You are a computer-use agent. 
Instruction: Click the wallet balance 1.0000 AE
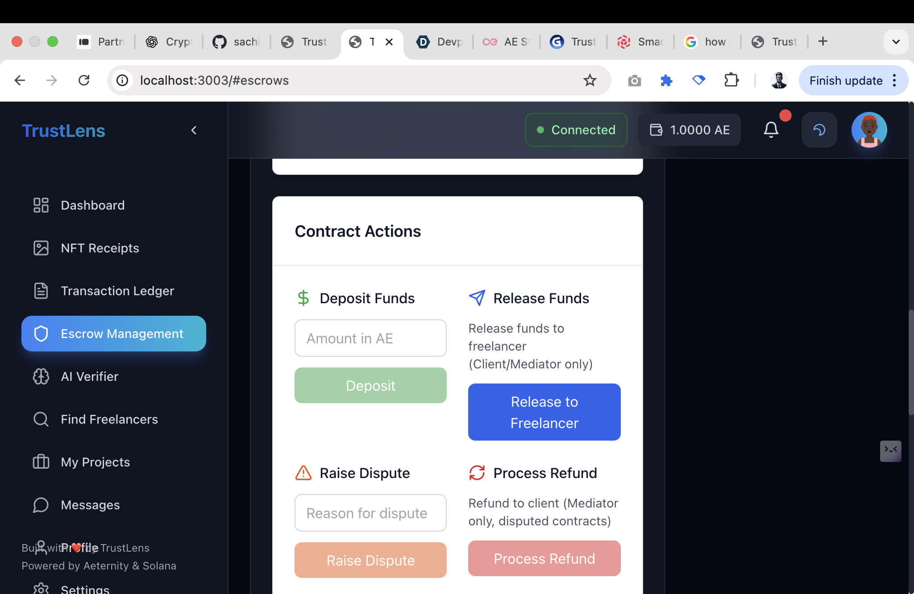pyautogui.click(x=690, y=130)
